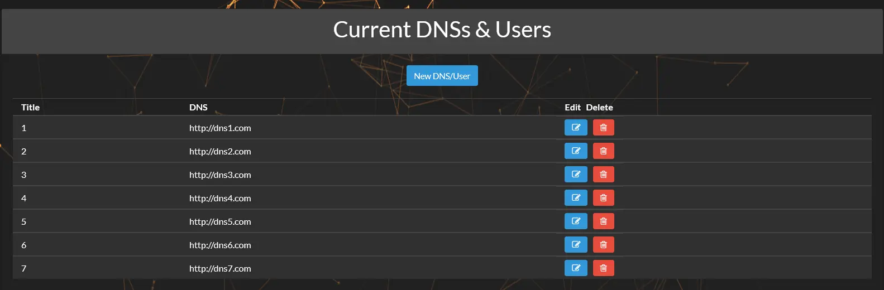Delete the dns1.com entry
Image resolution: width=884 pixels, height=290 pixels.
pyautogui.click(x=603, y=128)
